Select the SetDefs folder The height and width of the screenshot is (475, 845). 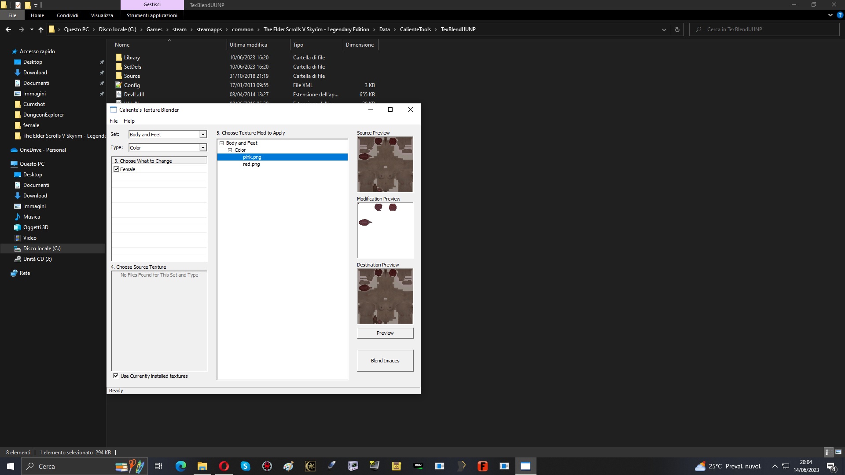point(132,67)
